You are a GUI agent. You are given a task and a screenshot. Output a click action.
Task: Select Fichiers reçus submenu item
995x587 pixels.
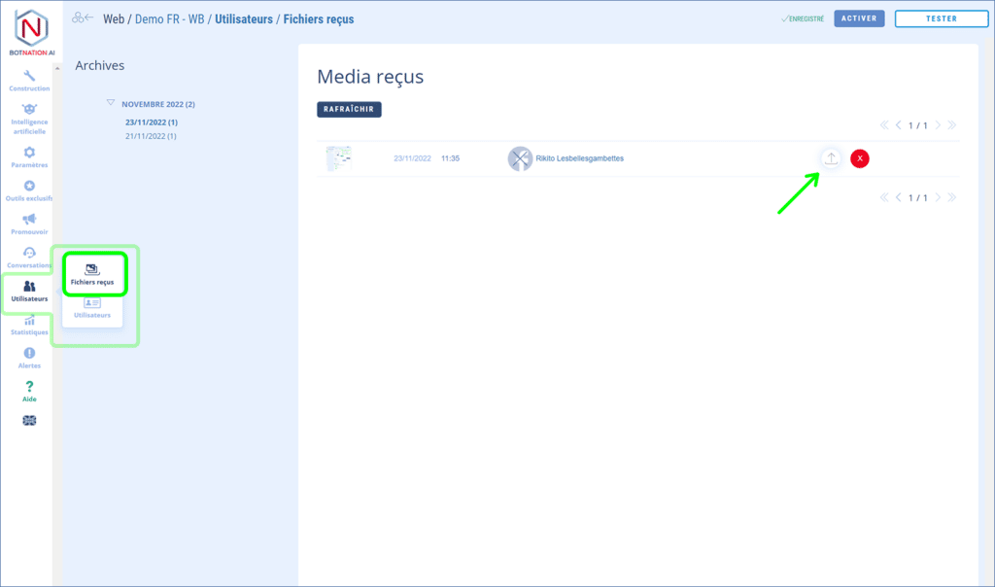[92, 273]
